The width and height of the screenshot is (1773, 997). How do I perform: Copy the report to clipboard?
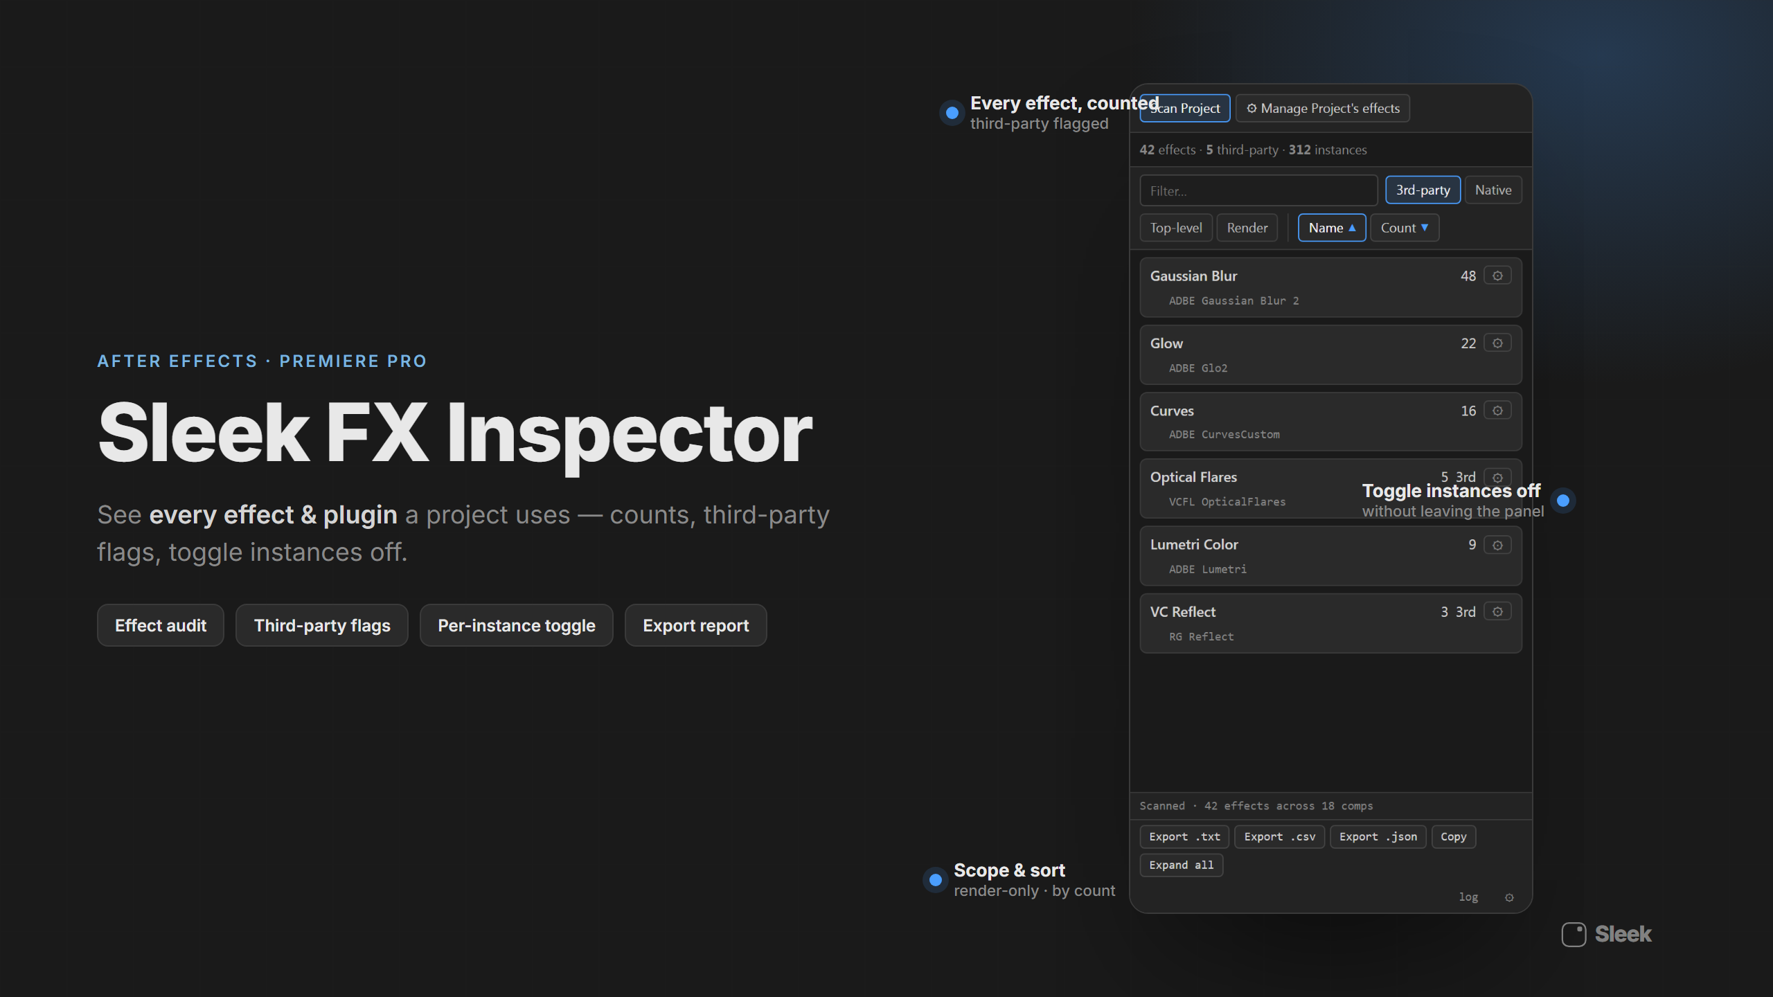(x=1453, y=836)
